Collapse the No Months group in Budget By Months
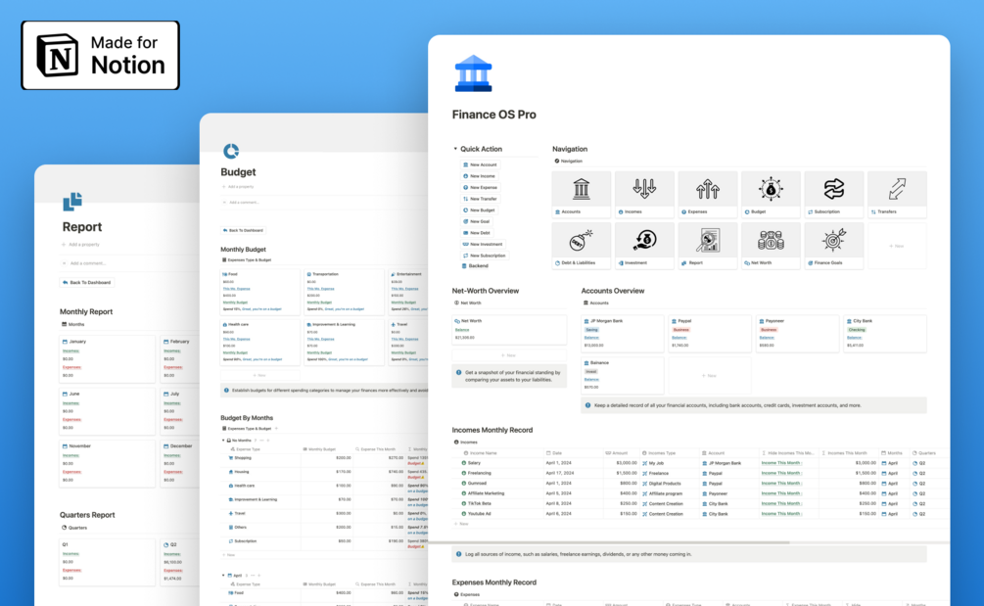The height and width of the screenshot is (606, 984). click(x=223, y=441)
